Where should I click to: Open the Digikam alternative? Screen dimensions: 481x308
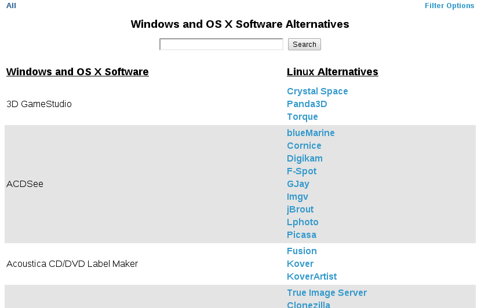point(305,159)
